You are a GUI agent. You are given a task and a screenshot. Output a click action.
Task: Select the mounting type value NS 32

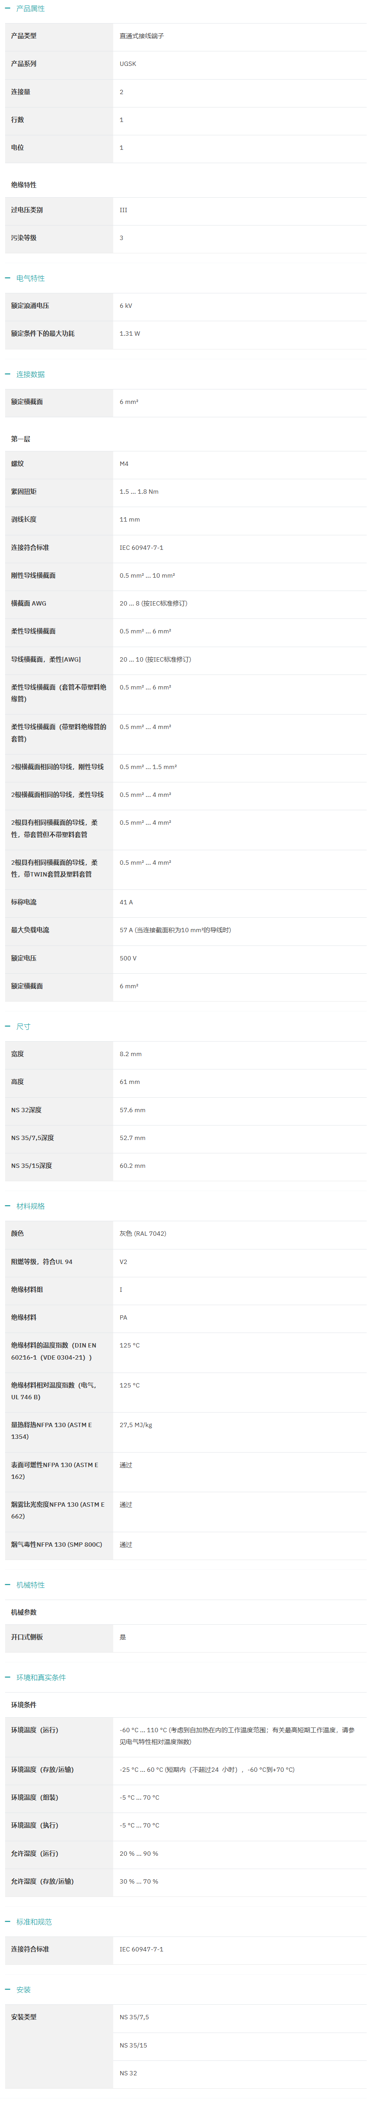click(128, 2073)
